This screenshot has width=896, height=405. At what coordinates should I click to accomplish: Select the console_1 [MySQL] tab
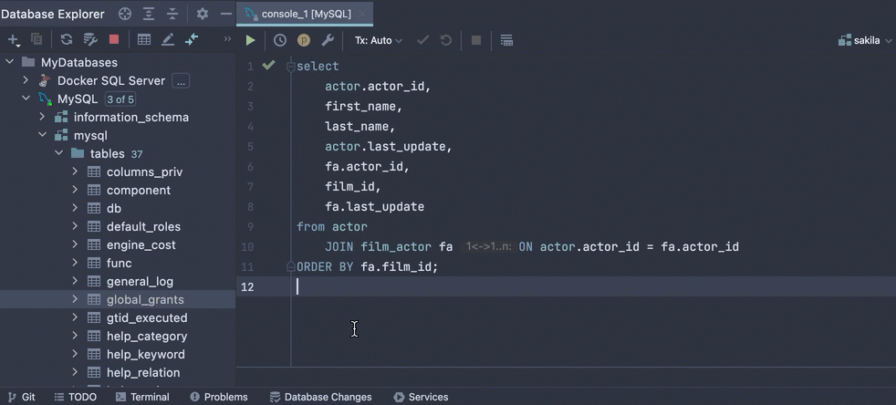coord(306,14)
